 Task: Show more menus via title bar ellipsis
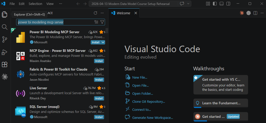click(x=61, y=4)
